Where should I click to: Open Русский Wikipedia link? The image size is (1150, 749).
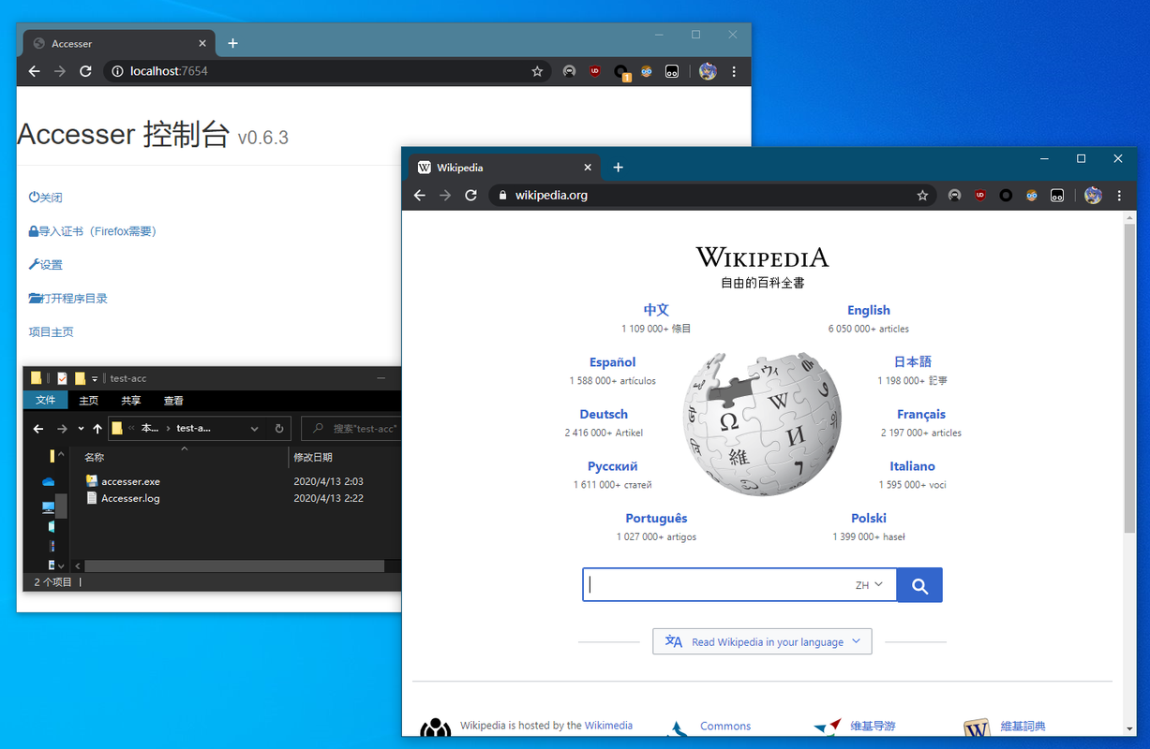pos(613,466)
